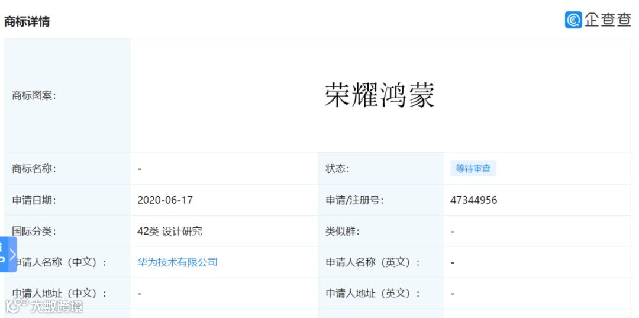Click the 企查查 logo icon
Screen dimensions: 639x318
[573, 20]
